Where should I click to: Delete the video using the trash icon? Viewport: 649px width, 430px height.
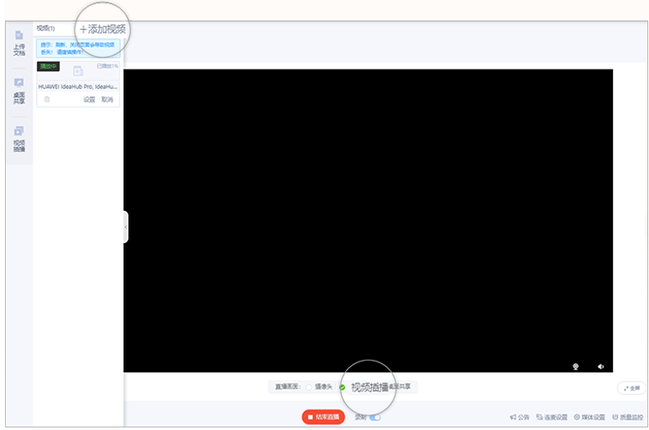coord(47,99)
